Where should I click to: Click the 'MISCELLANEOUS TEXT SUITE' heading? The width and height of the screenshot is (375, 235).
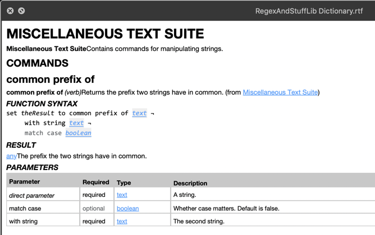[x=105, y=34]
